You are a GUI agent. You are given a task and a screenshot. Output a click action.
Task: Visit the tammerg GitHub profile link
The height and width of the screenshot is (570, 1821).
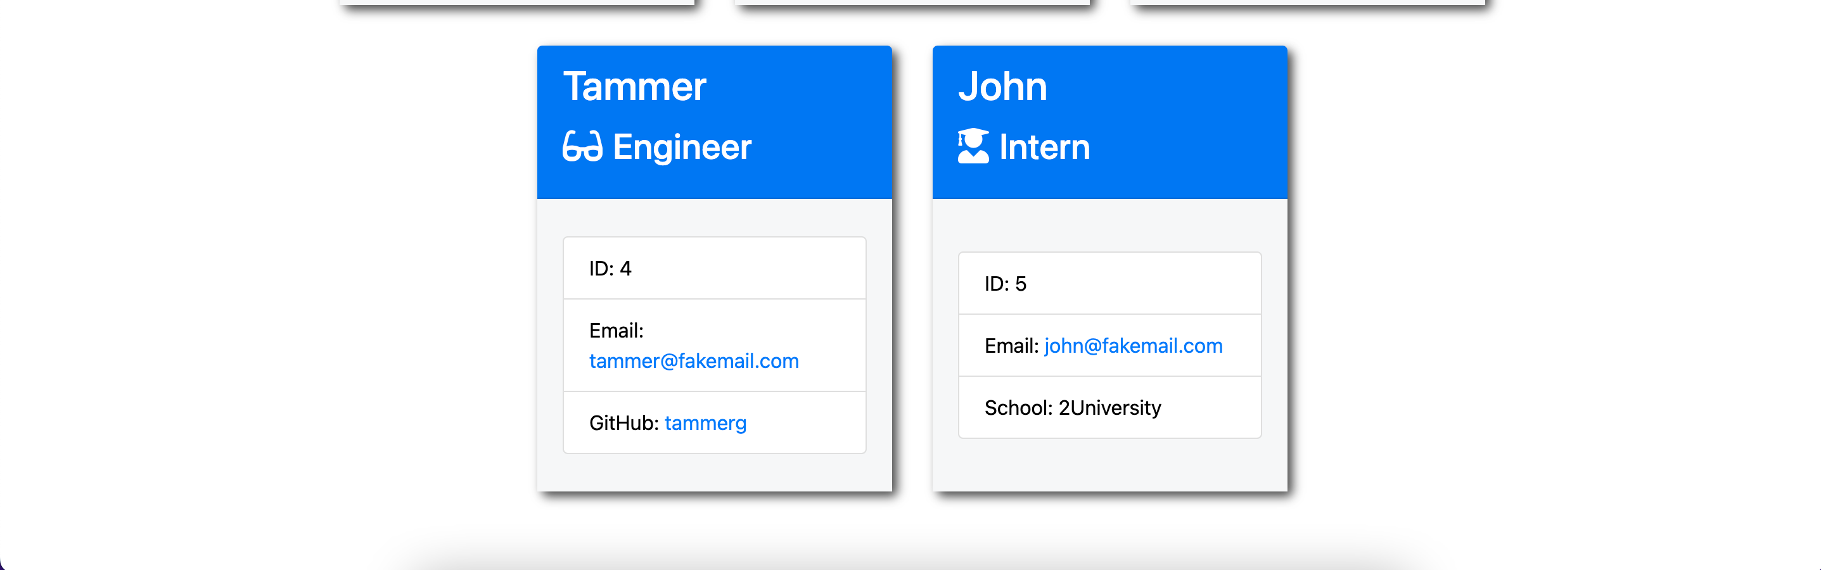[x=705, y=423]
